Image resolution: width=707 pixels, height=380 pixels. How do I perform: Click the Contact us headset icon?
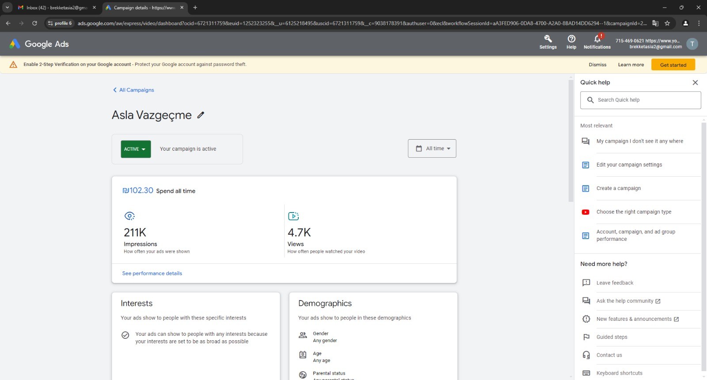coord(586,355)
